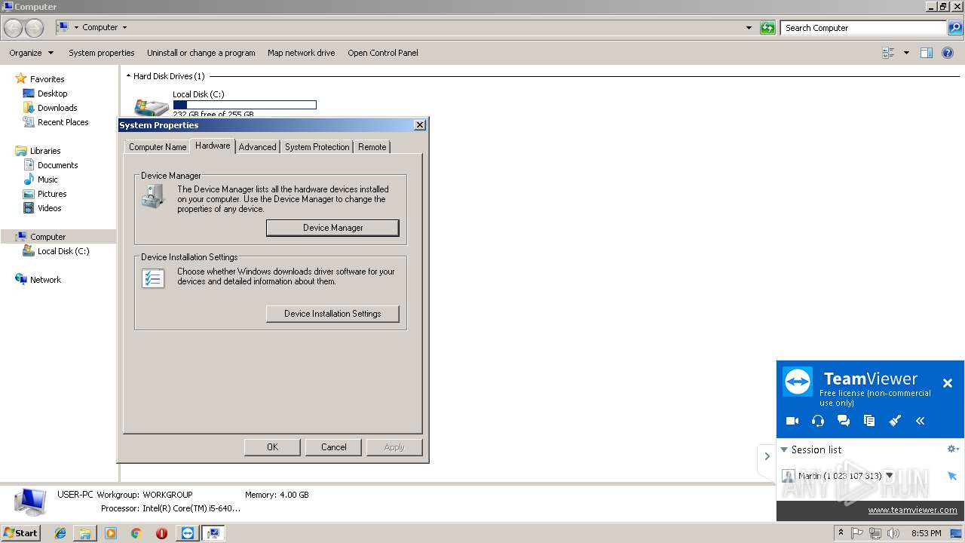Screen dimensions: 965x543
Task: Select Libraries in the navigation pane
Action: pos(45,151)
